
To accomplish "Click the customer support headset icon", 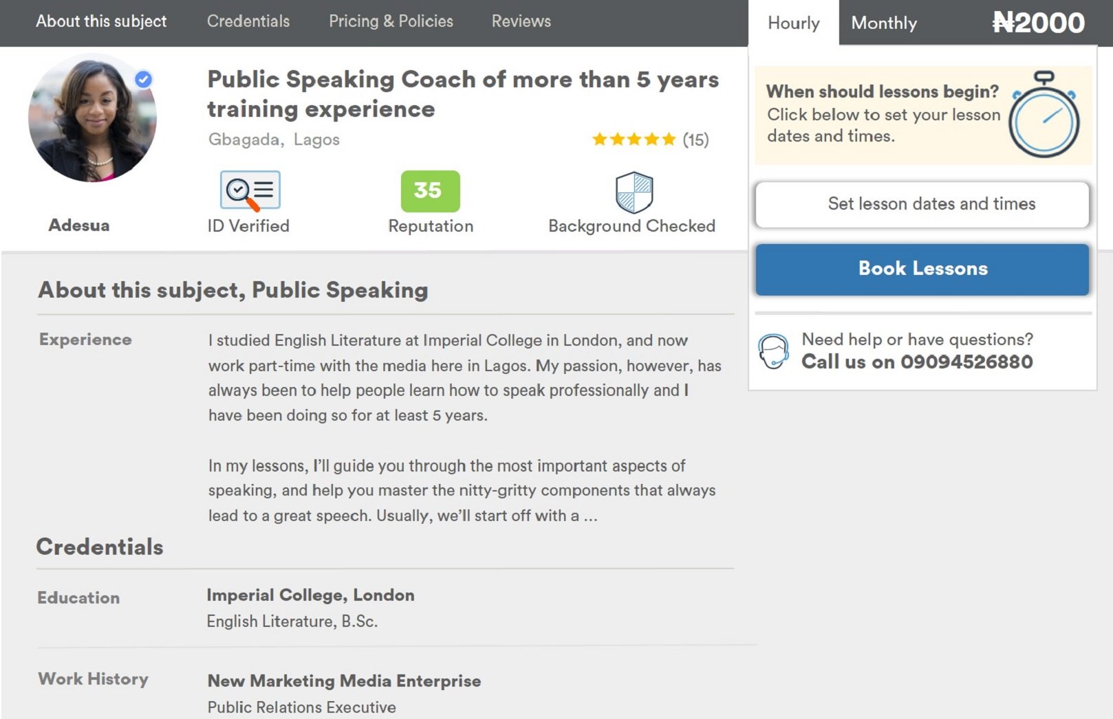I will 773,351.
